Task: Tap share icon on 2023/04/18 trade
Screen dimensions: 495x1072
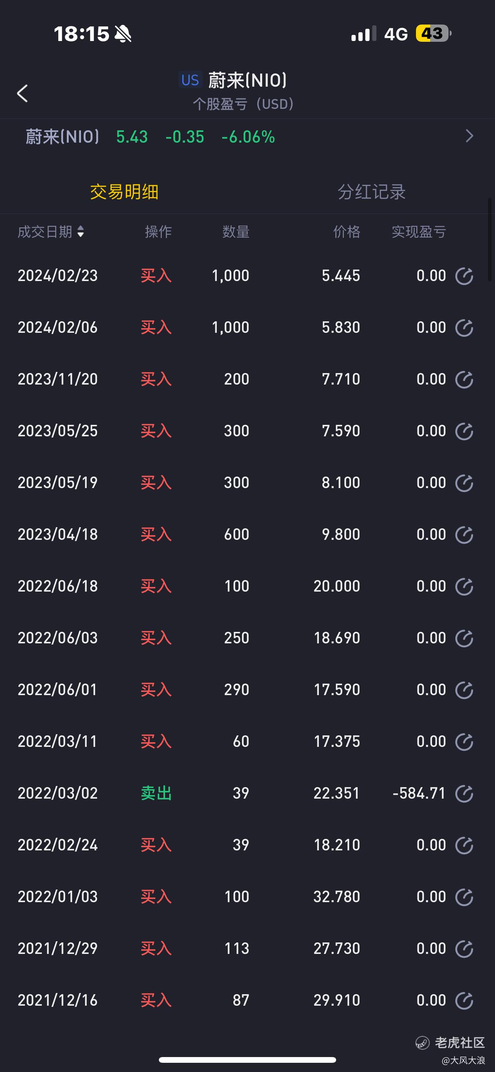Action: click(464, 535)
